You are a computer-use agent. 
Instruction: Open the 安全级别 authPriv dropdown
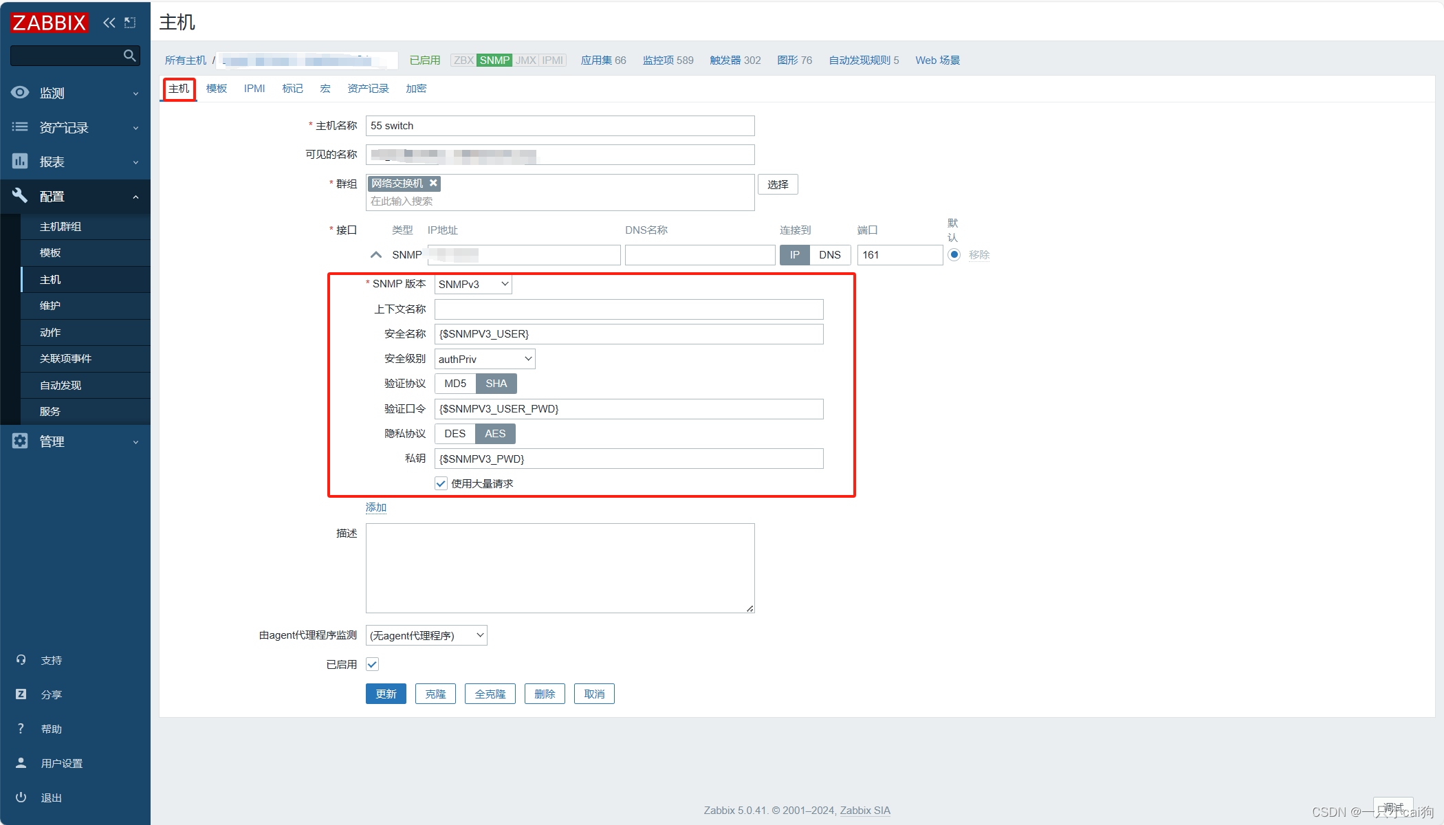pos(484,358)
